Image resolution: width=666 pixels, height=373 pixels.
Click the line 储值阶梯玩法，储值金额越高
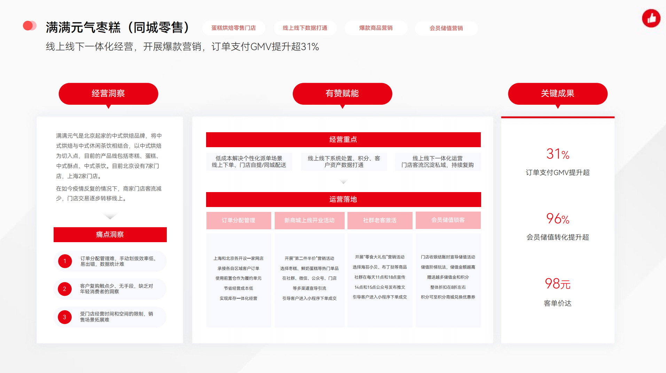click(x=448, y=267)
